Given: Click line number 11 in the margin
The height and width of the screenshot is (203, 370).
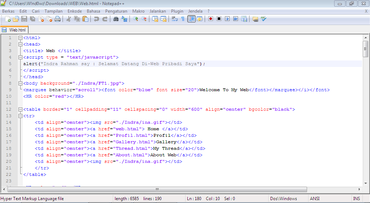Looking at the screenshot, I should coord(9,103).
